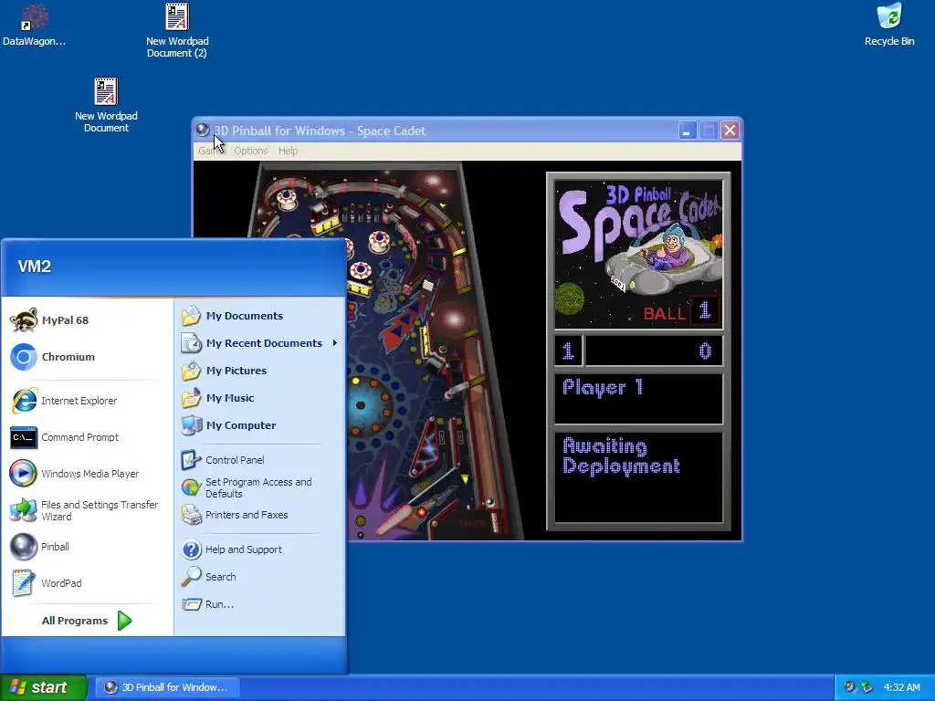Click the first system tray icon
This screenshot has height=701, width=935.
coord(849,687)
